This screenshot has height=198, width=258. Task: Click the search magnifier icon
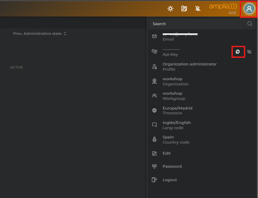click(249, 24)
